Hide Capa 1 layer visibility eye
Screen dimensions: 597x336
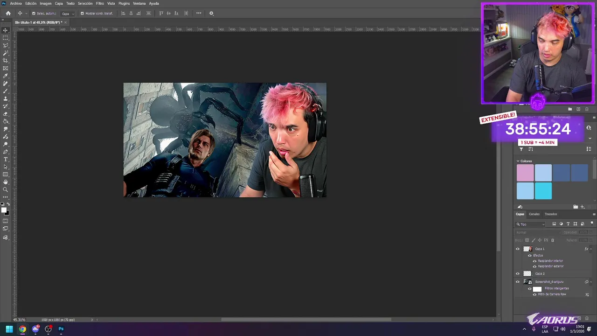click(x=517, y=249)
